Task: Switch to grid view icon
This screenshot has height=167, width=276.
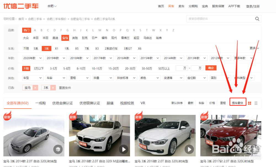Action: pyautogui.click(x=250, y=103)
